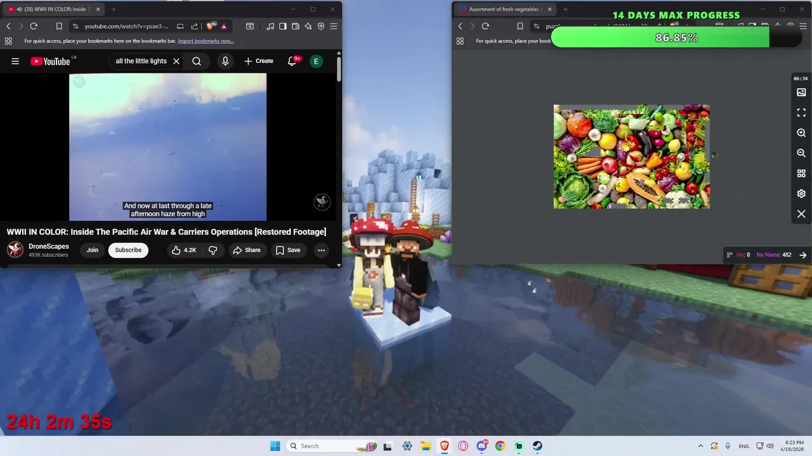The height and width of the screenshot is (456, 812).
Task: Open Brave VPN shield icon
Action: tap(321, 26)
